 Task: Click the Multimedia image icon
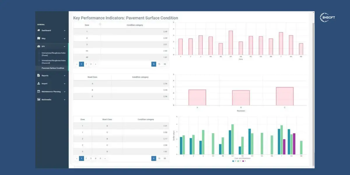(x=38, y=99)
